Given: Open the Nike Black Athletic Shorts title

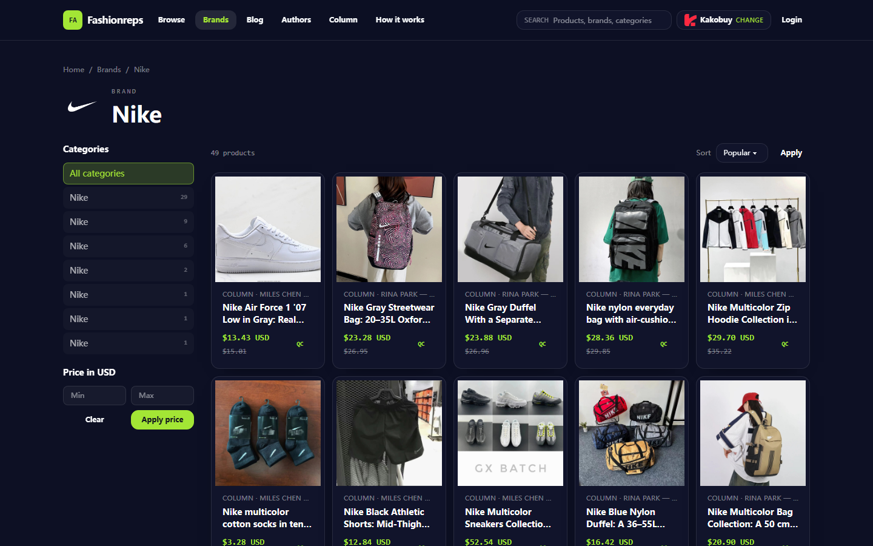Looking at the screenshot, I should [x=387, y=518].
